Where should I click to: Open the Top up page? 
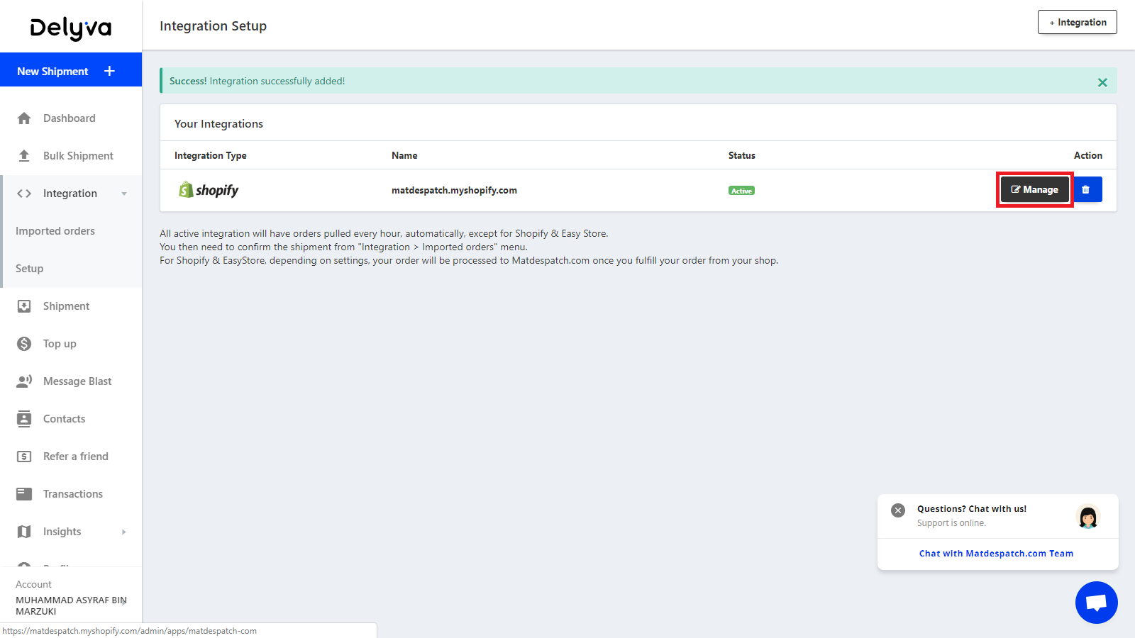point(60,344)
